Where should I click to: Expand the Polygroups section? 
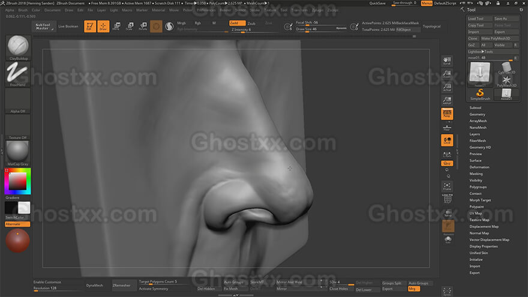(x=478, y=187)
